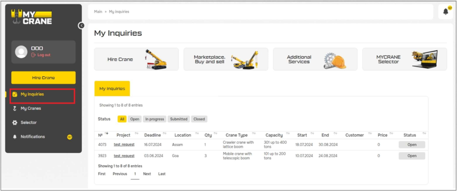457x191 pixels.
Task: Open Selector in sidebar
Action: (29, 123)
